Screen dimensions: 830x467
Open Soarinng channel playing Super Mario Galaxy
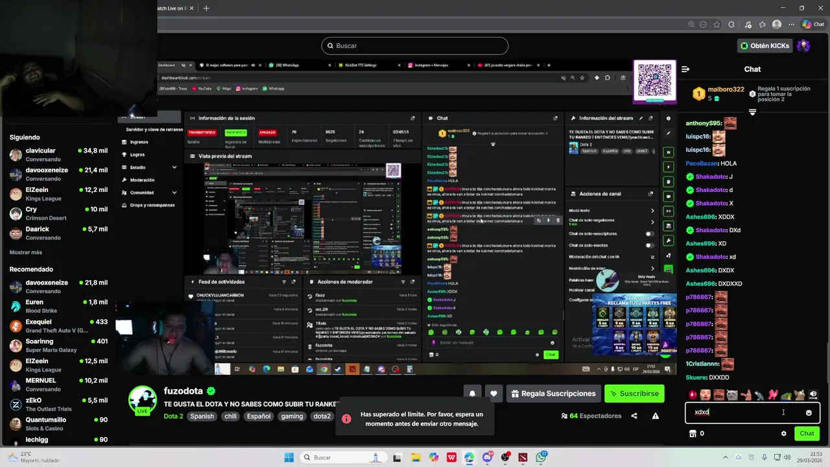pos(58,345)
